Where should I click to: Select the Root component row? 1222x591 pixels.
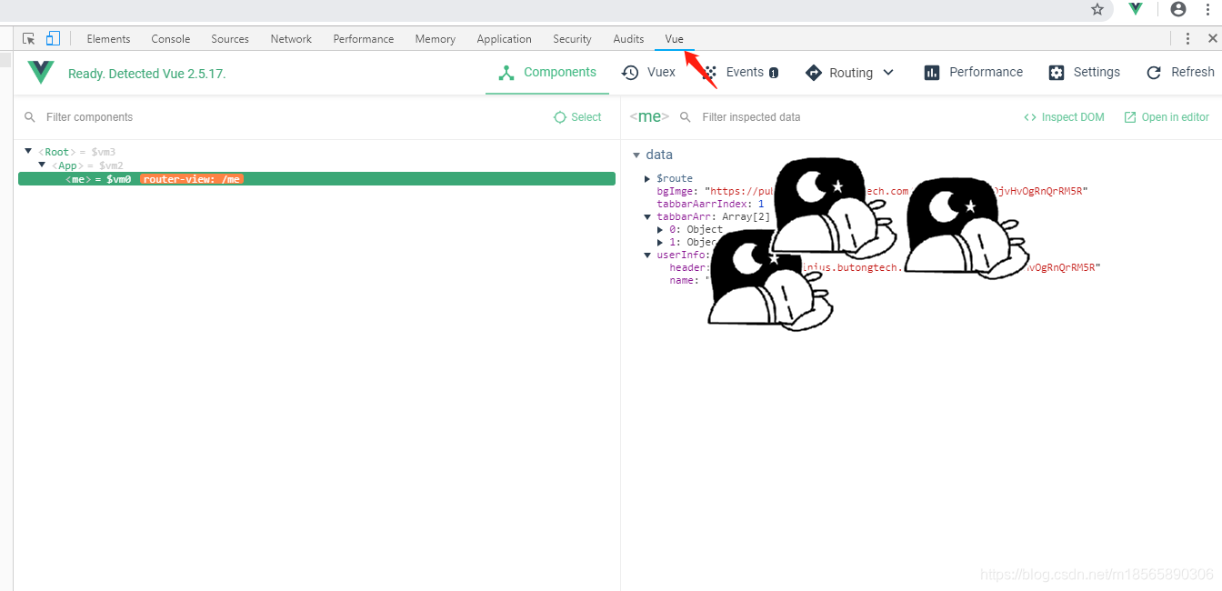[316, 152]
